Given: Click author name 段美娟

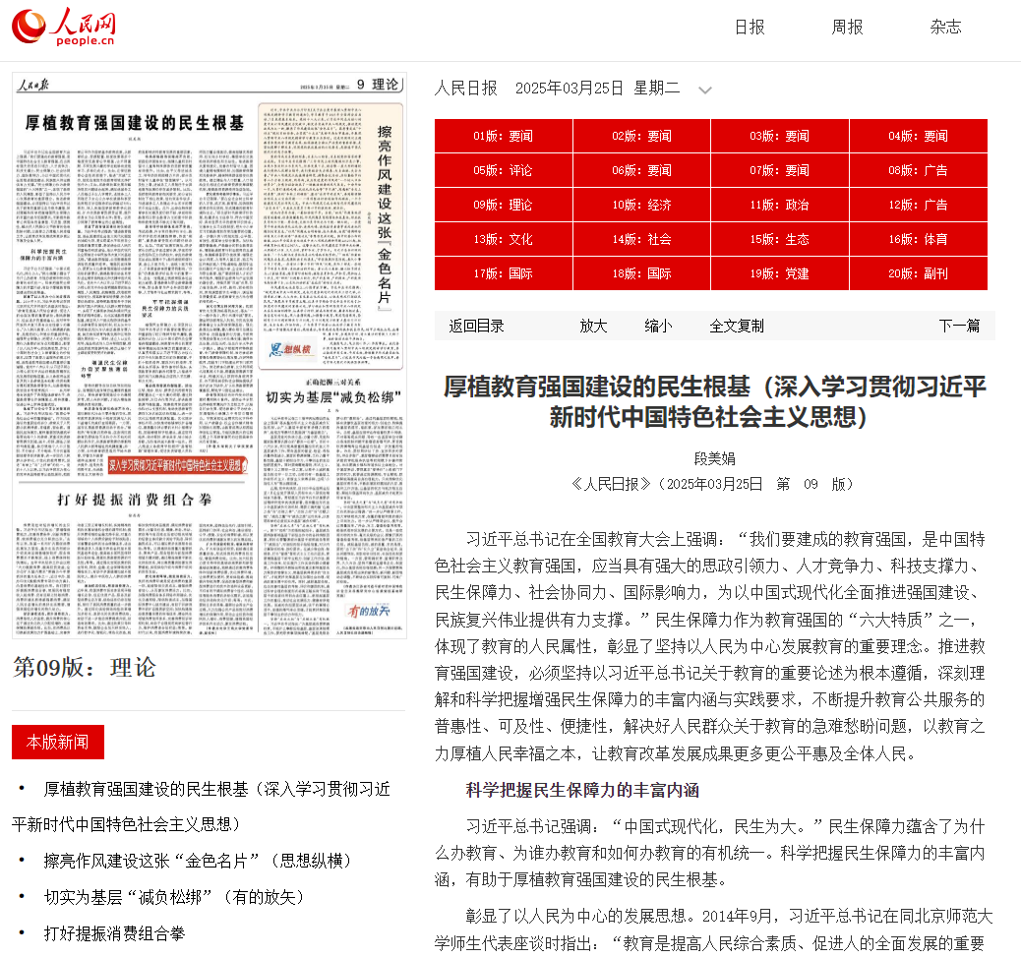Looking at the screenshot, I should [x=714, y=459].
